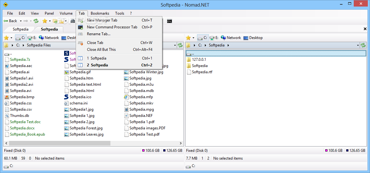Screen dimensions: 370x173
Task: Select Softpedia.rtf in the right panel
Action: tap(200, 72)
